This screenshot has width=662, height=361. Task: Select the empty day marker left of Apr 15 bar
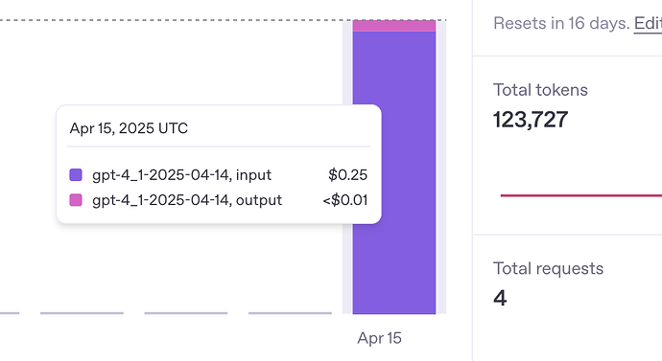point(290,313)
